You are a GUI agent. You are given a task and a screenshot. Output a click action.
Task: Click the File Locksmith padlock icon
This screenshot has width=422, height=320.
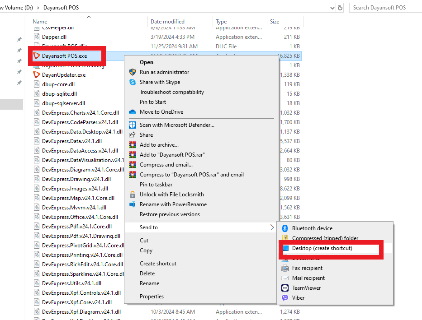(133, 195)
